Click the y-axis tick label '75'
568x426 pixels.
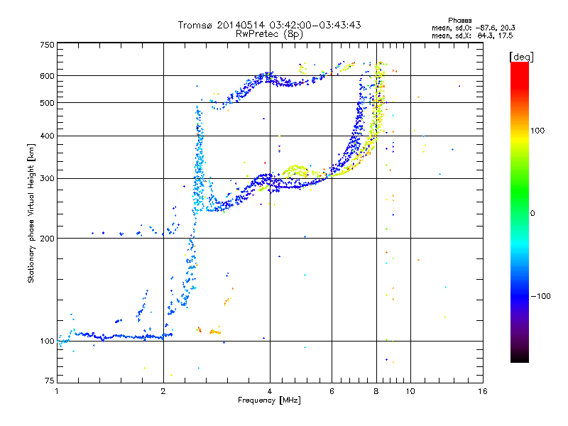point(50,381)
